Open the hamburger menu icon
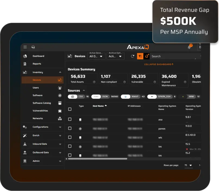This screenshot has height=191, width=220. click(x=25, y=47)
